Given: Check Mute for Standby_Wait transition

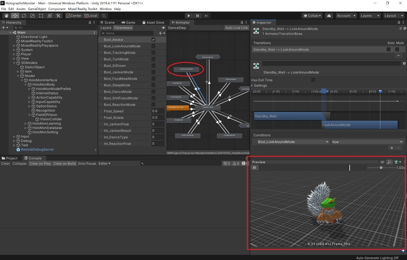Looking at the screenshot, I should 397,50.
